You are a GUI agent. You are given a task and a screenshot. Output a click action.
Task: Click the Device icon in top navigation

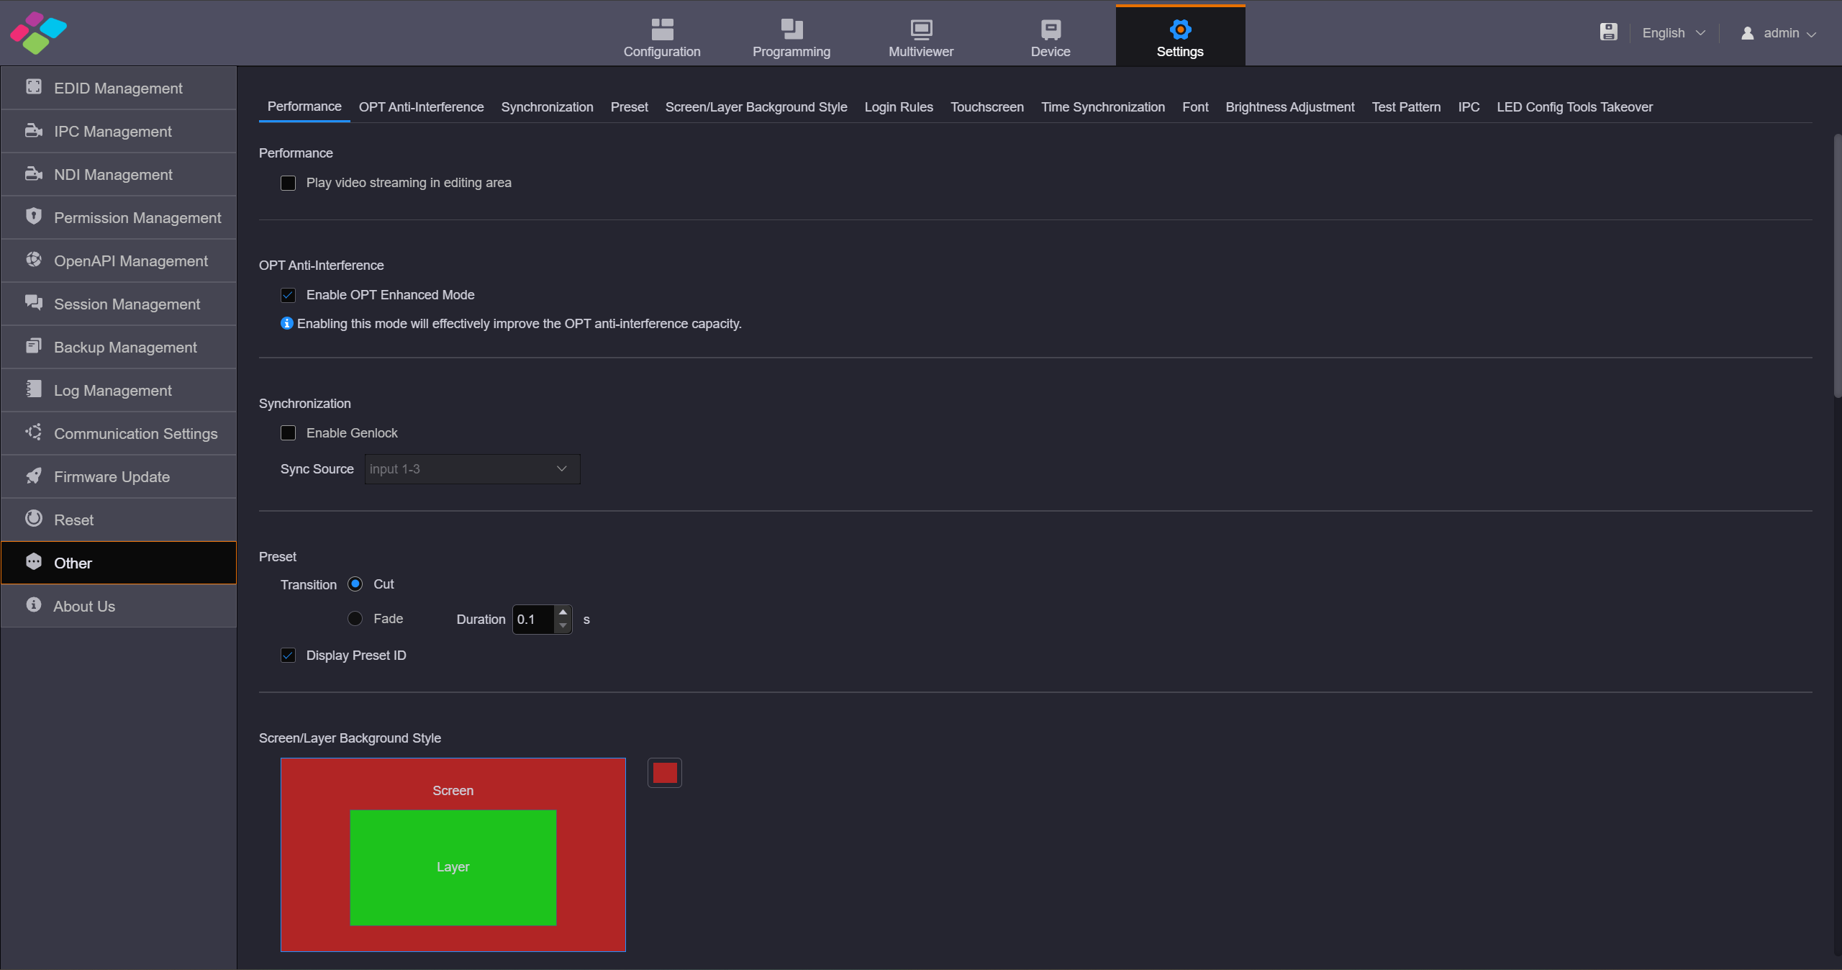1050,29
